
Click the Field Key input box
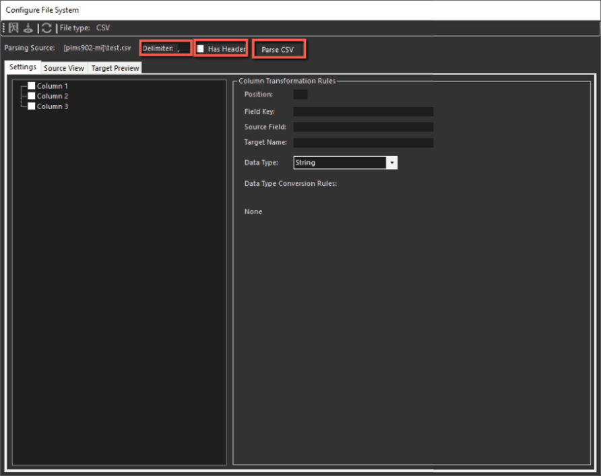pyautogui.click(x=363, y=111)
